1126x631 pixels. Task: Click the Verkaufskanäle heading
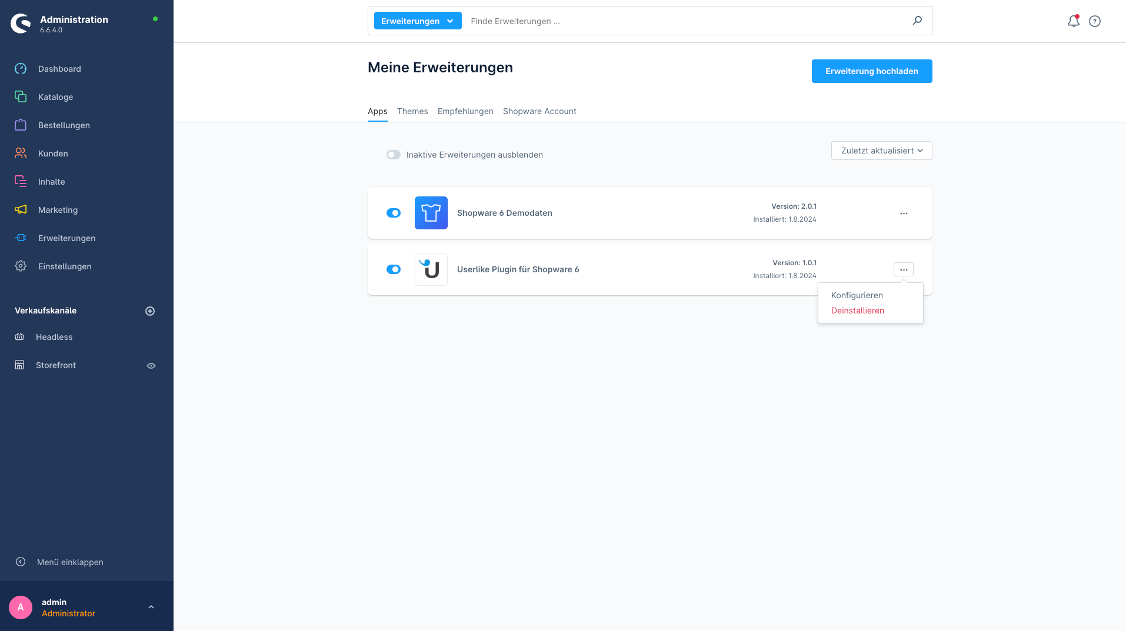click(x=45, y=311)
